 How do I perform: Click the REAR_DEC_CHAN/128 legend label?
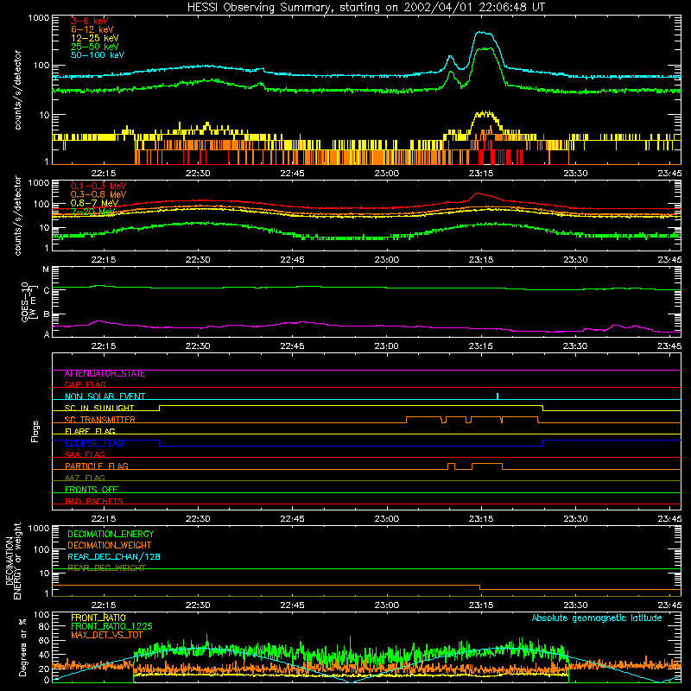[114, 557]
